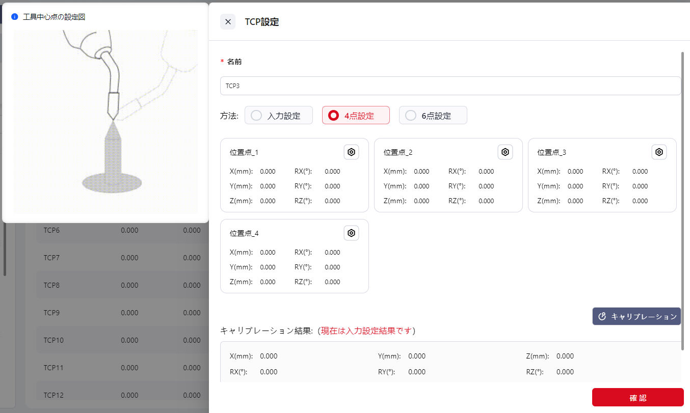The height and width of the screenshot is (413, 690).
Task: Select the TCP8 row in the list
Action: point(51,285)
